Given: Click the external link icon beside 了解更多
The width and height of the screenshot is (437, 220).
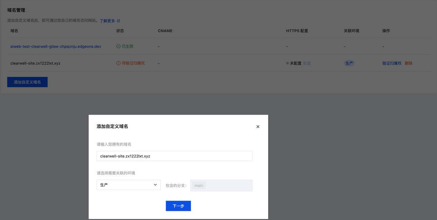Looking at the screenshot, I should [119, 21].
